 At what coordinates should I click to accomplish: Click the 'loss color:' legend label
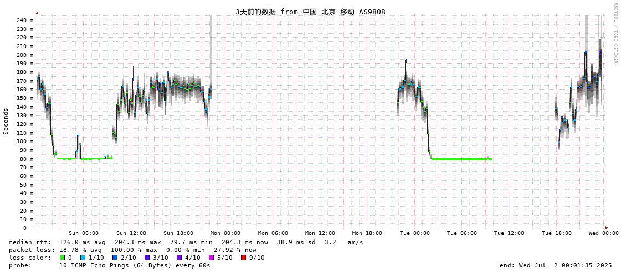pos(30,258)
